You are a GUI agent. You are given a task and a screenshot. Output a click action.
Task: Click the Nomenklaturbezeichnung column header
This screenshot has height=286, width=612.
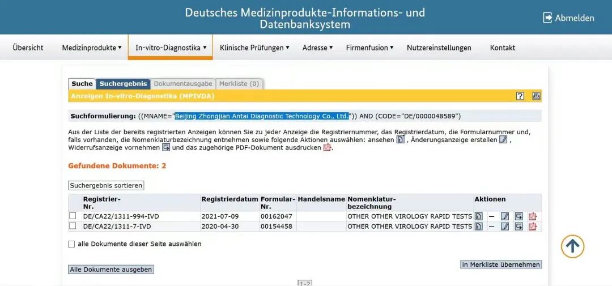pos(372,203)
